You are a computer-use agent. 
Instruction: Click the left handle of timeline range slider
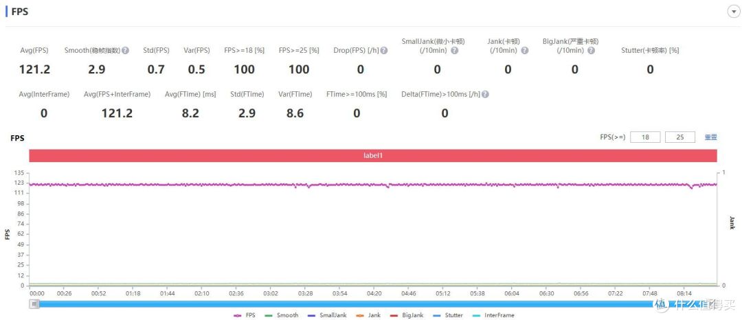34,304
